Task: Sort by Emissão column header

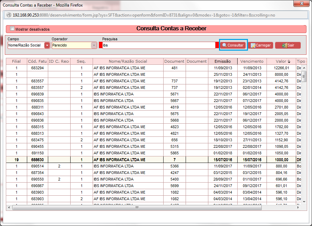Action: coord(223,61)
